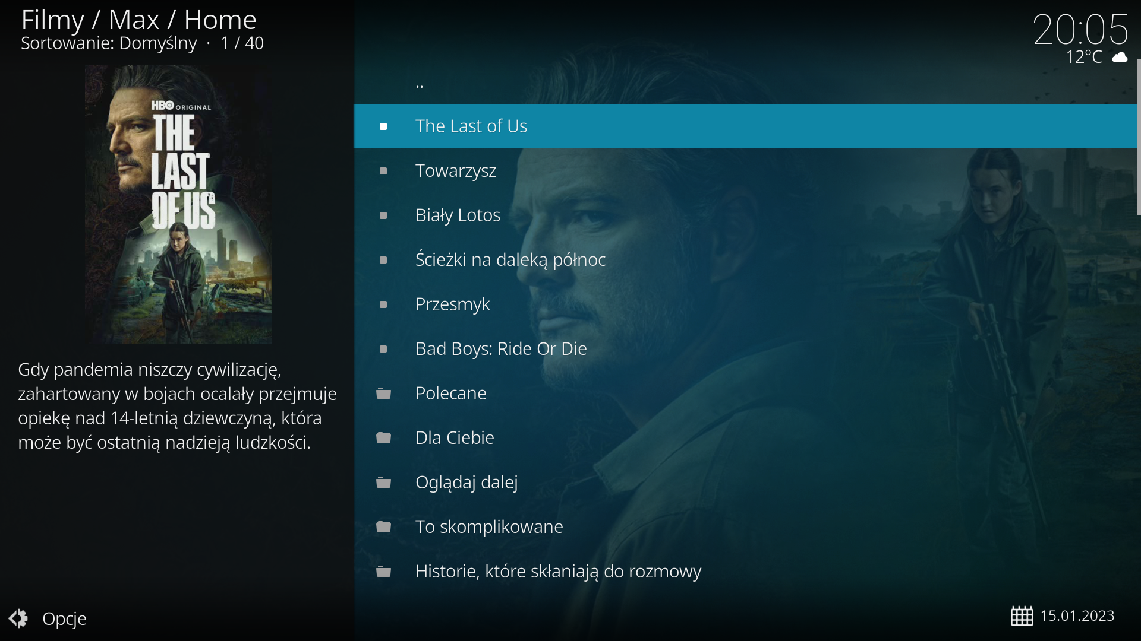
Task: Click the calendar icon next to the date
Action: [x=1022, y=616]
